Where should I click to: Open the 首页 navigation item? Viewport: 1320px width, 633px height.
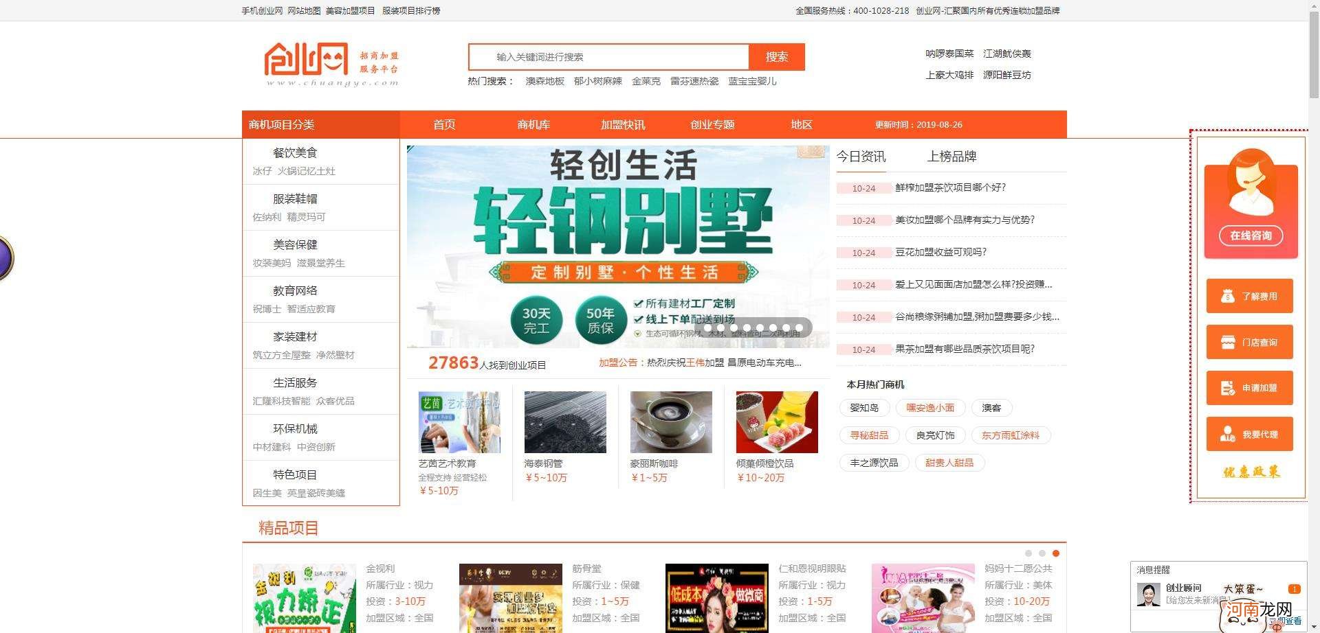[444, 124]
